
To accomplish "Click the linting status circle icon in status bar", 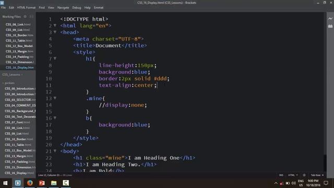I will tap(304, 175).
